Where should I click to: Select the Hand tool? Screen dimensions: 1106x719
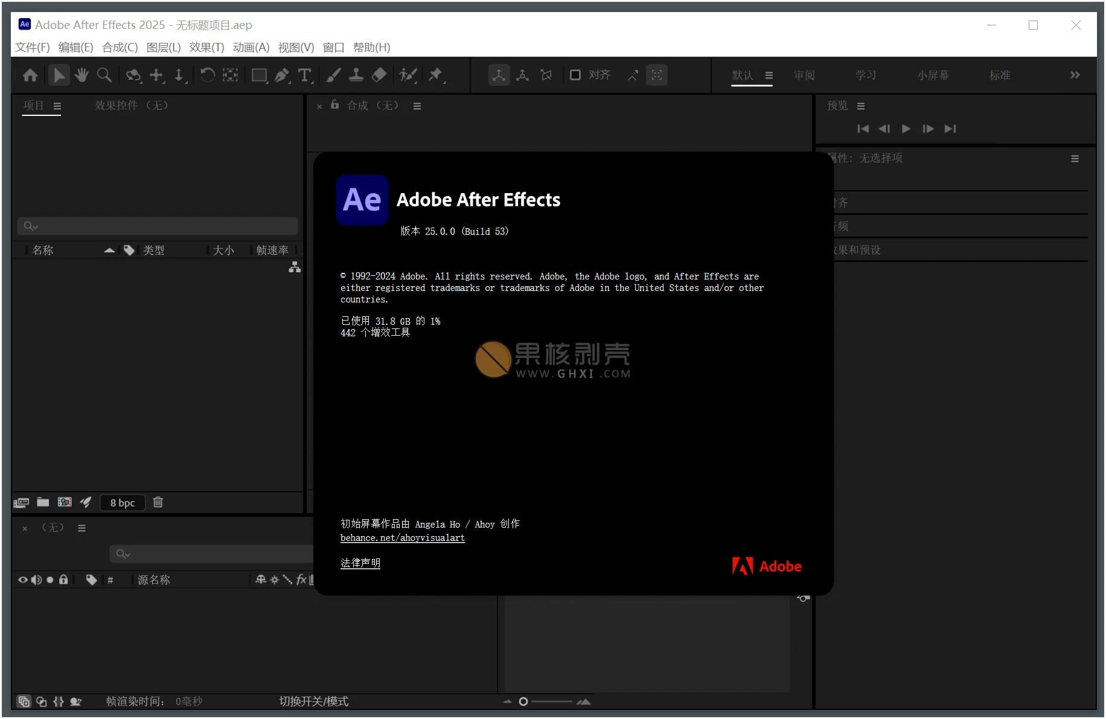coord(82,75)
